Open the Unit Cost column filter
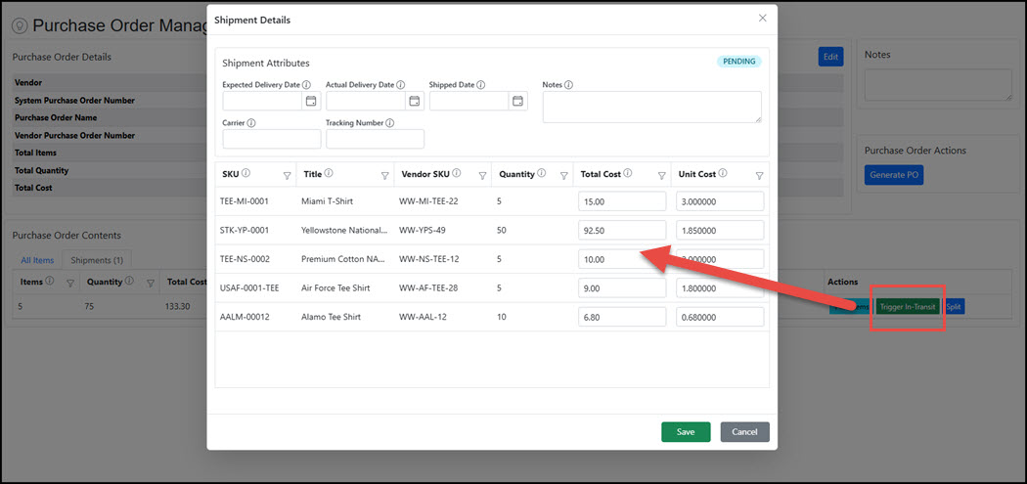The image size is (1027, 484). (759, 176)
